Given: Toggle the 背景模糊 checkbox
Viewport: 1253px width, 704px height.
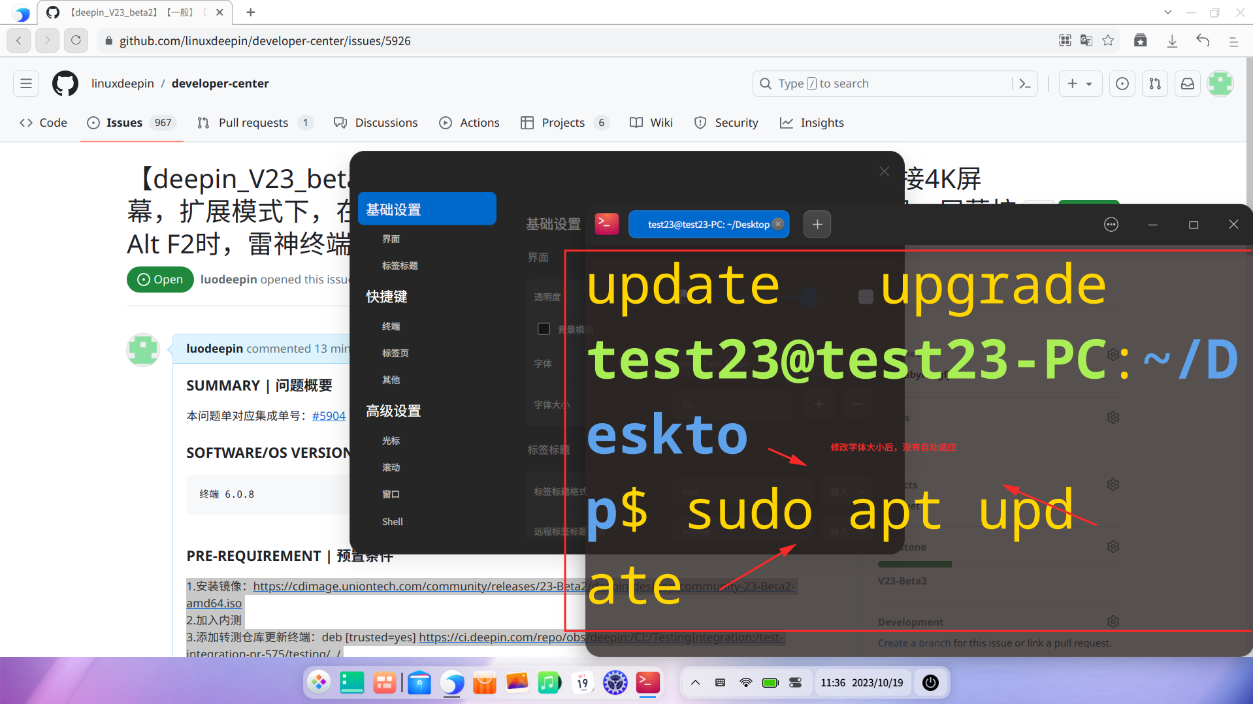Looking at the screenshot, I should click(x=544, y=328).
